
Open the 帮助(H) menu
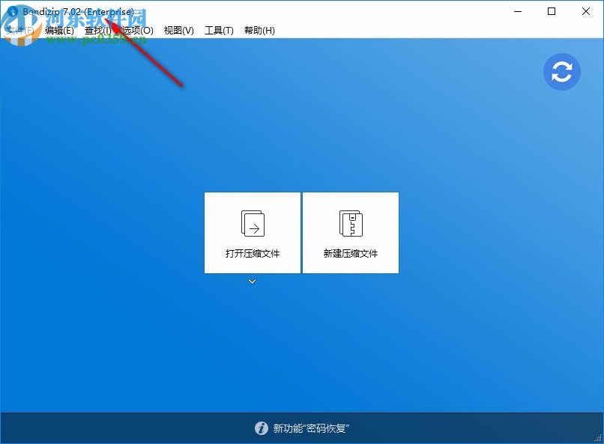click(x=259, y=30)
